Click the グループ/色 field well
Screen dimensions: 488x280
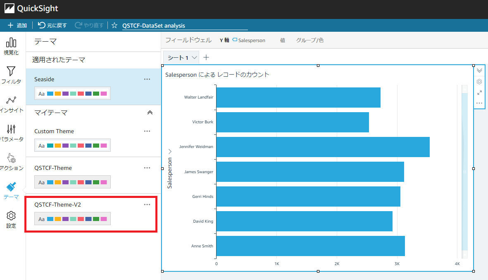tap(309, 40)
